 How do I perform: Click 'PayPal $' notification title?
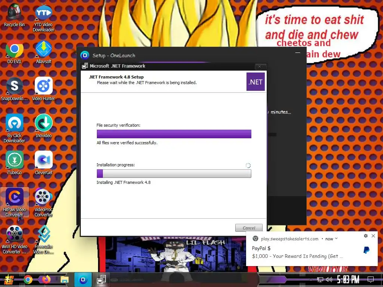click(261, 248)
